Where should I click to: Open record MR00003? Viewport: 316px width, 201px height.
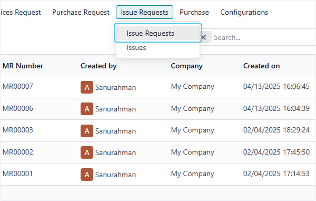click(18, 130)
